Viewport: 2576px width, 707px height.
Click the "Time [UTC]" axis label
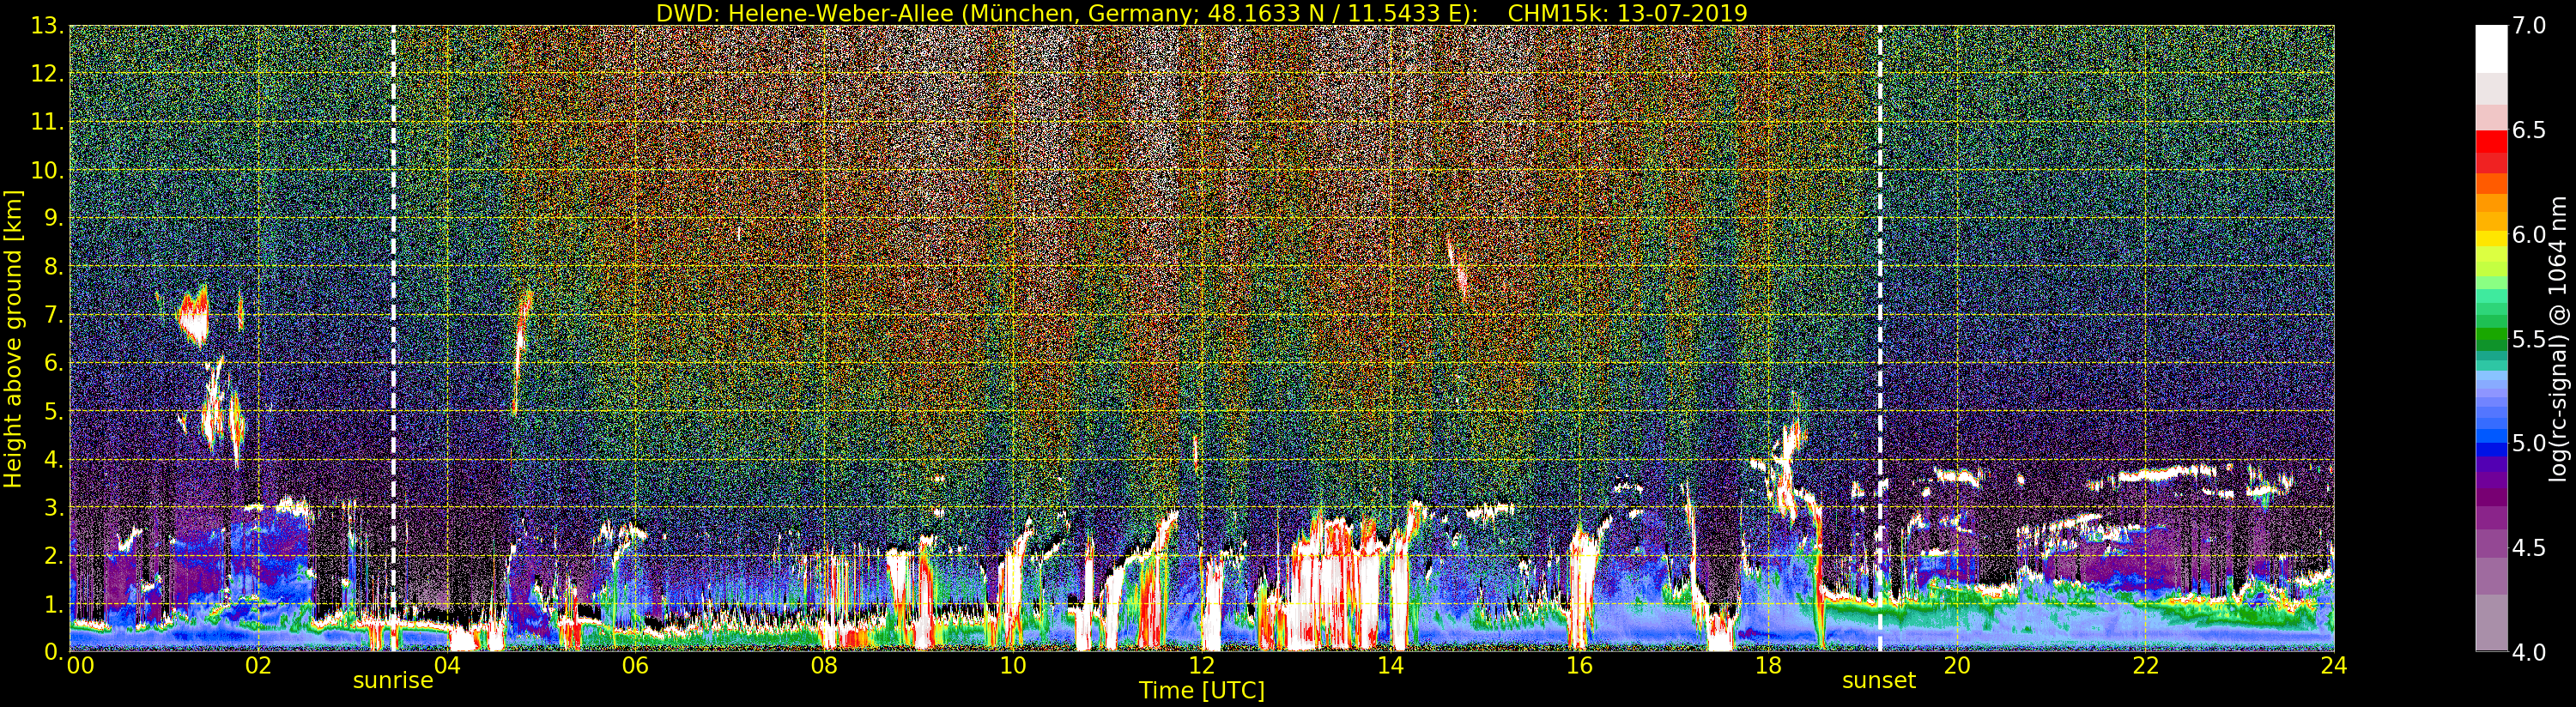coord(1202,691)
